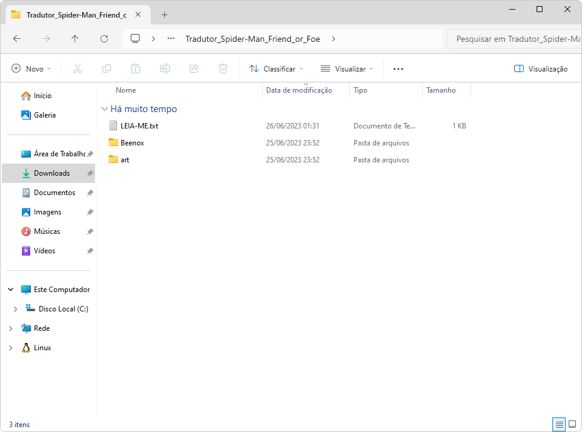The width and height of the screenshot is (582, 432).
Task: Click the Share icon in toolbar
Action: 194,68
